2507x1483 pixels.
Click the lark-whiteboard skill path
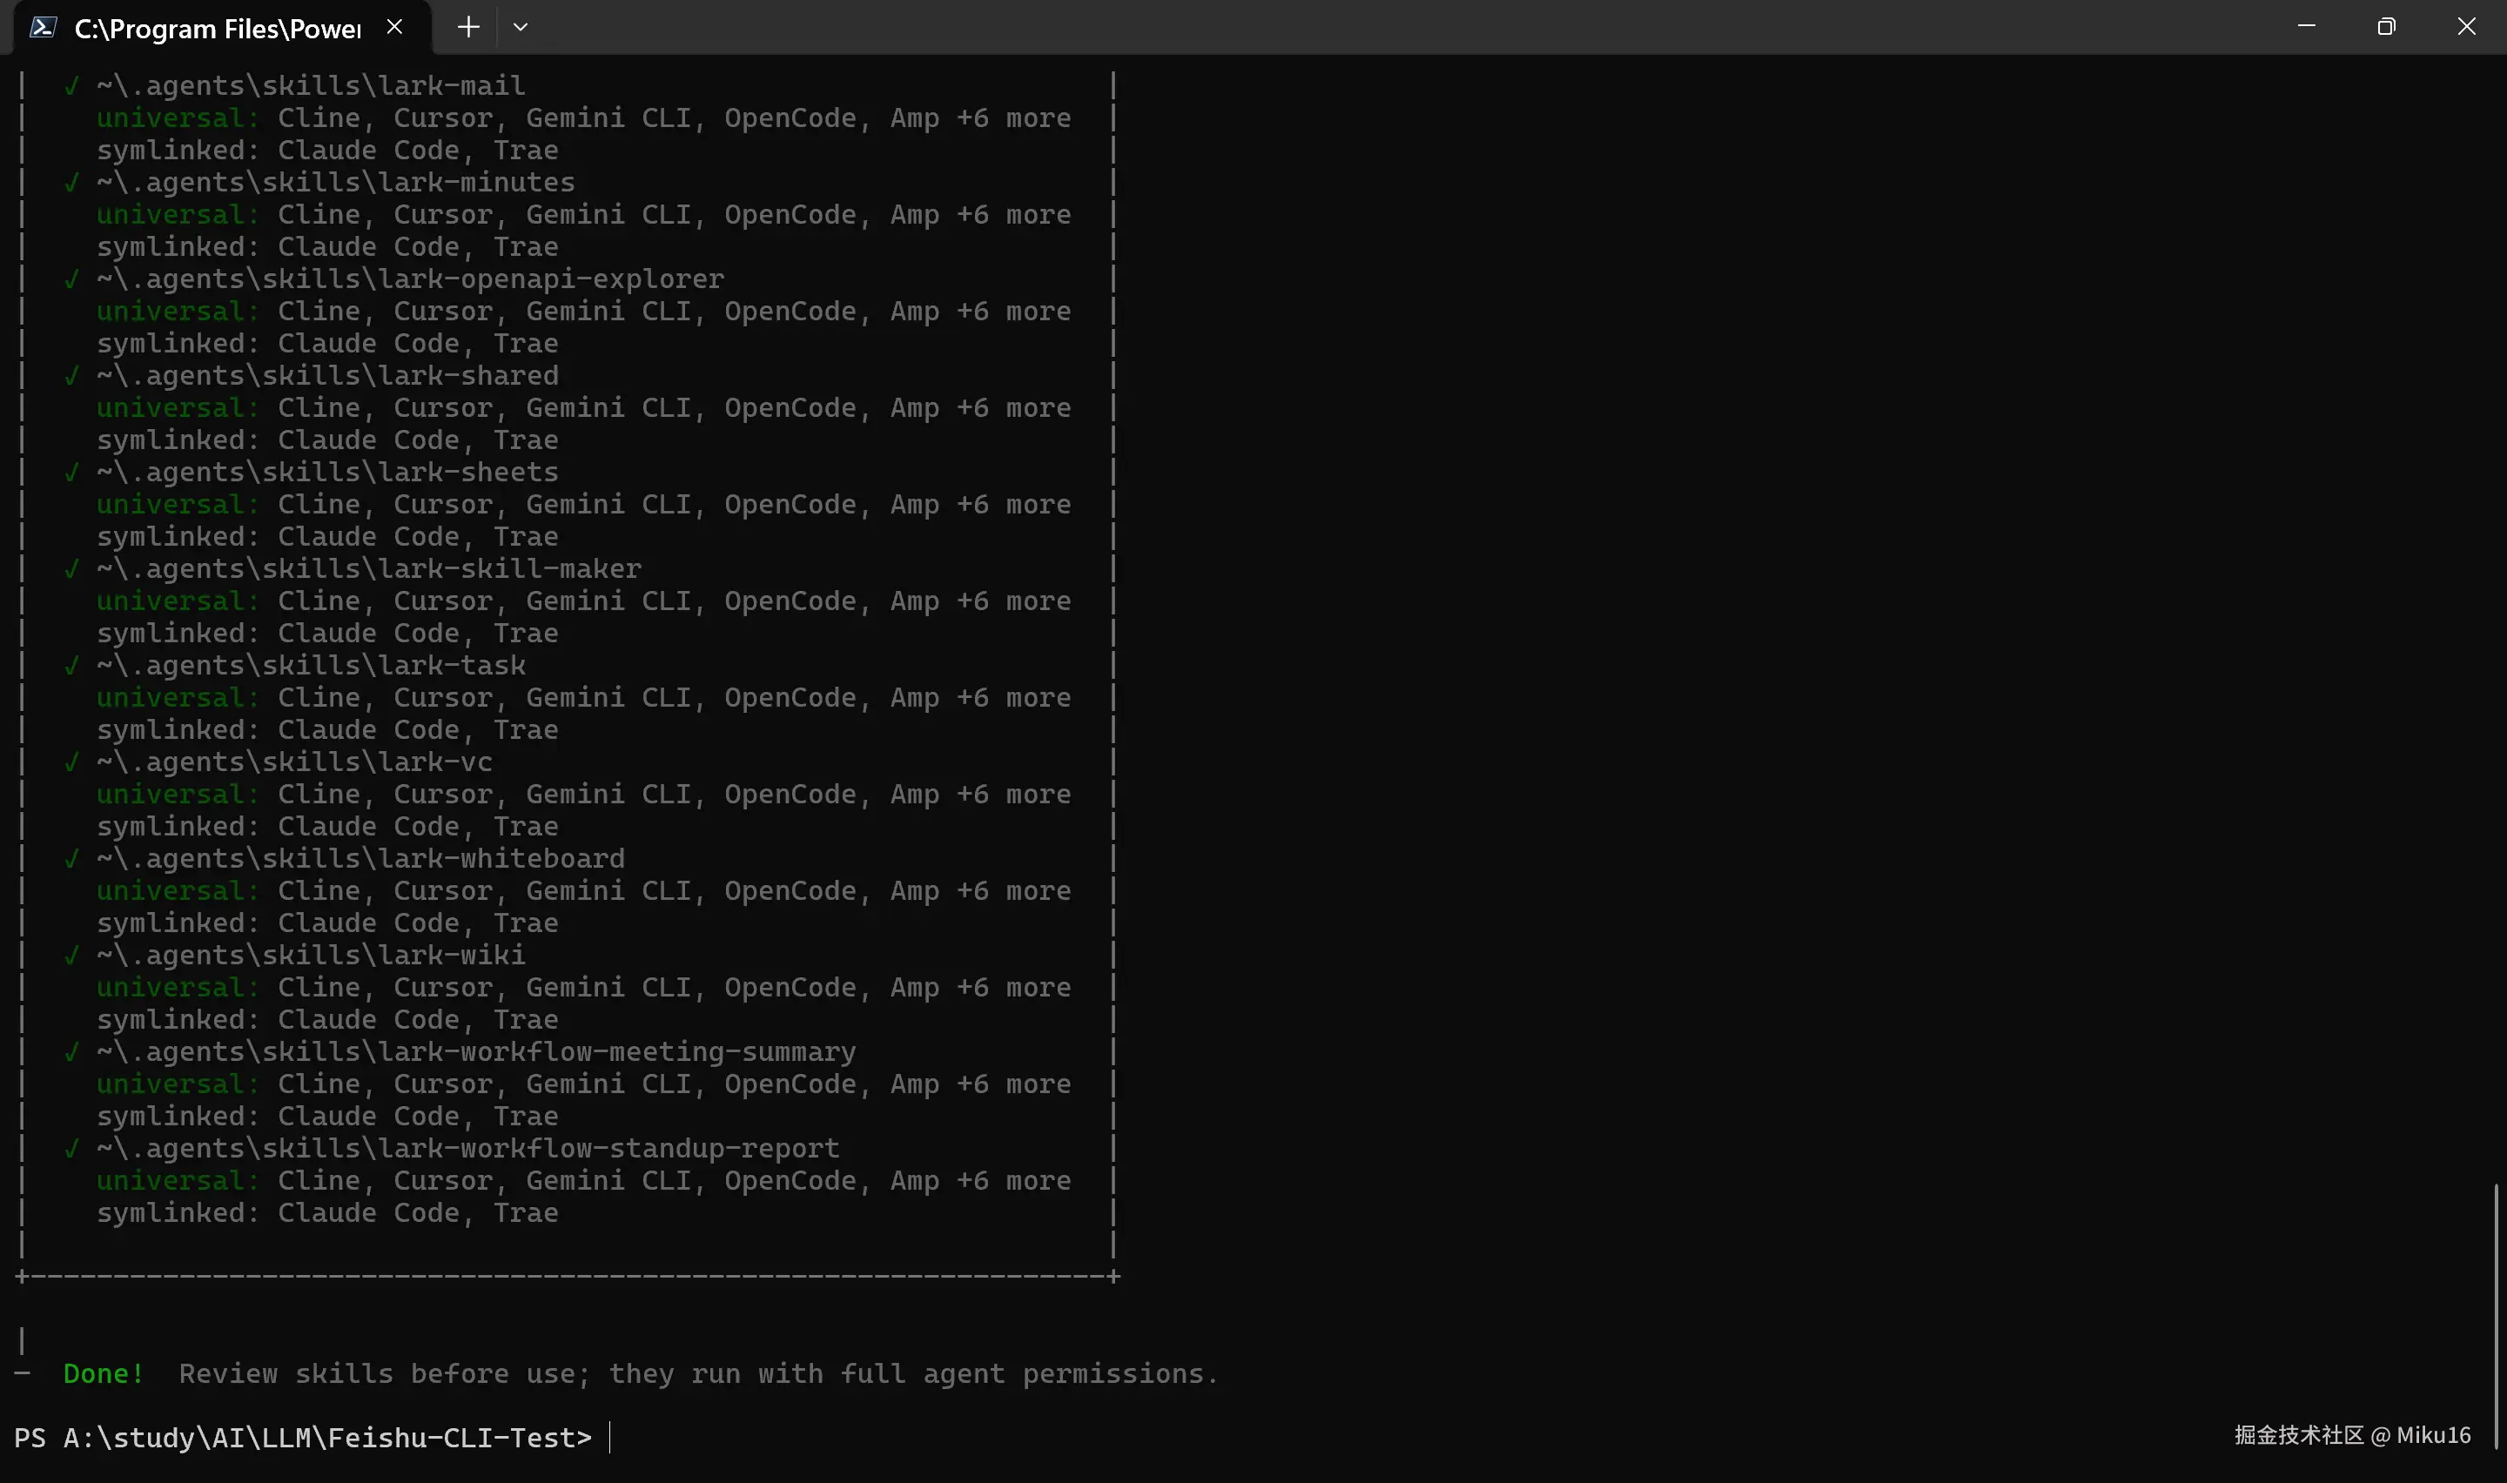click(360, 858)
